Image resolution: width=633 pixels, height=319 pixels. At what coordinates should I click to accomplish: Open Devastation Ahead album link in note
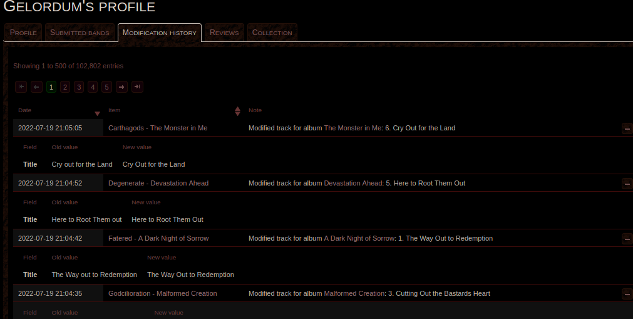[353, 183]
